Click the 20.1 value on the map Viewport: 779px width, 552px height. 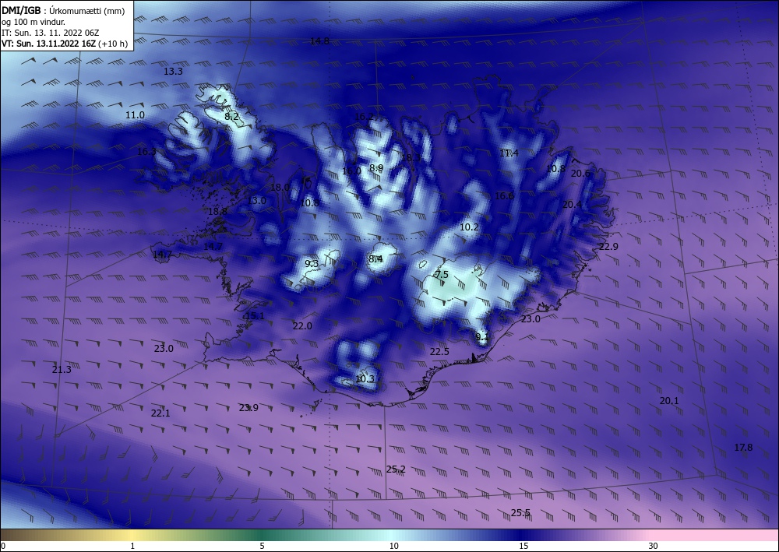[x=668, y=401]
